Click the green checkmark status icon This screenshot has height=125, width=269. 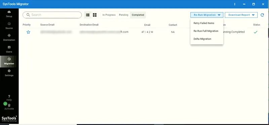(x=256, y=32)
